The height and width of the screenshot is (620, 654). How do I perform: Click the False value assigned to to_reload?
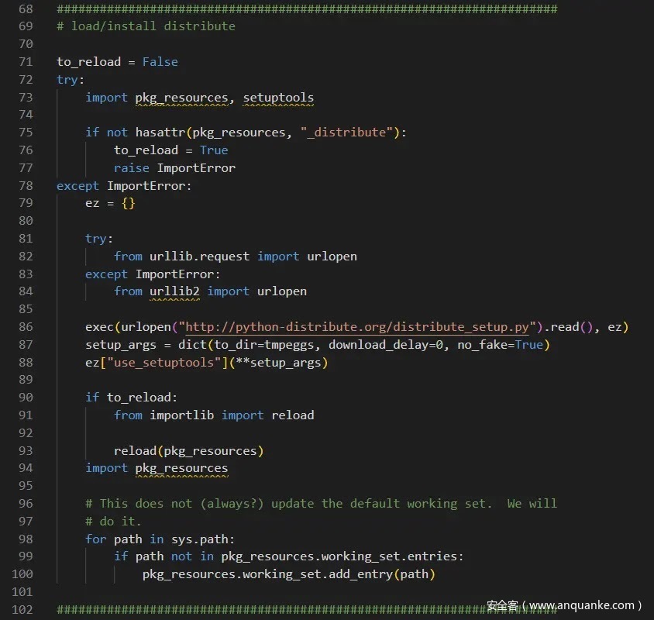click(x=160, y=62)
